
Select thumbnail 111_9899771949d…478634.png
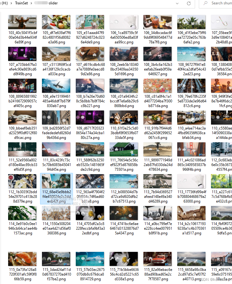(157, 149)
